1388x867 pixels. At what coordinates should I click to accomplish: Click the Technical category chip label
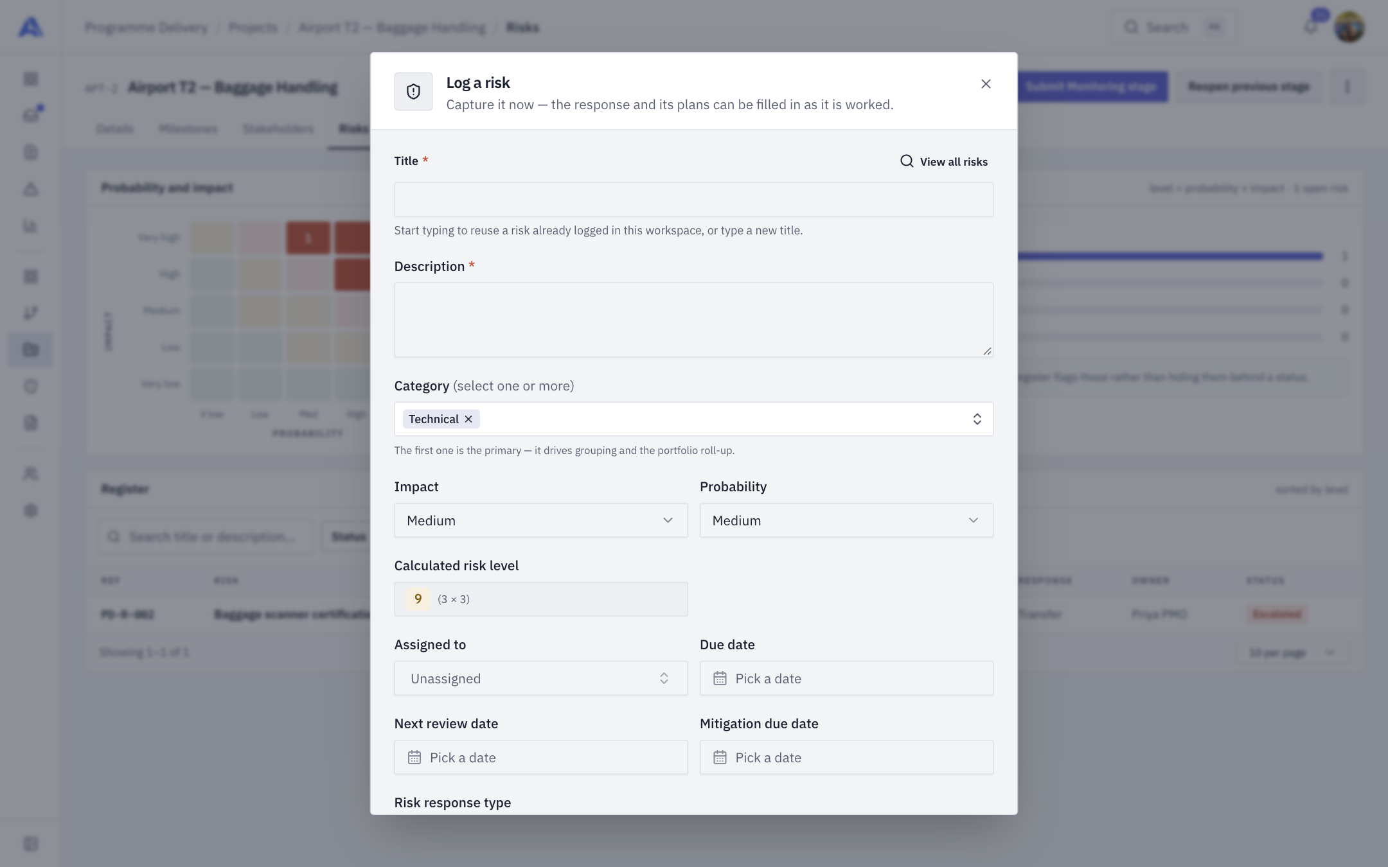(x=434, y=419)
